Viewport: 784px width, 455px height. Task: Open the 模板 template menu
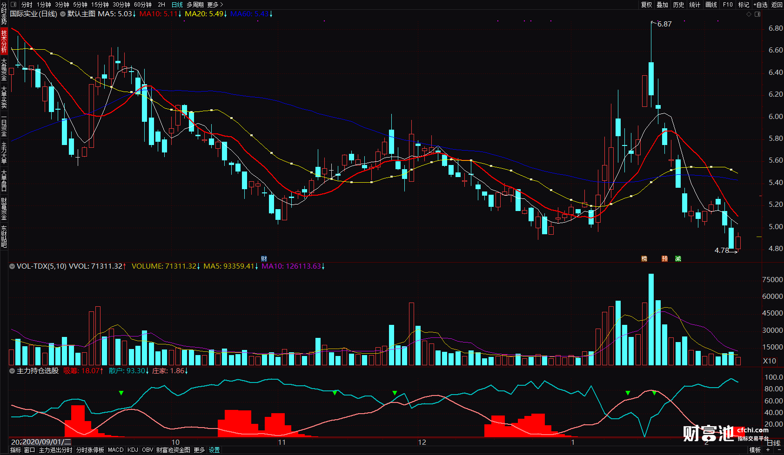pos(755,450)
